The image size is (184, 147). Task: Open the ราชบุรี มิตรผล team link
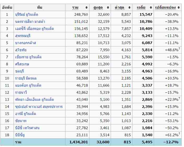26,78
